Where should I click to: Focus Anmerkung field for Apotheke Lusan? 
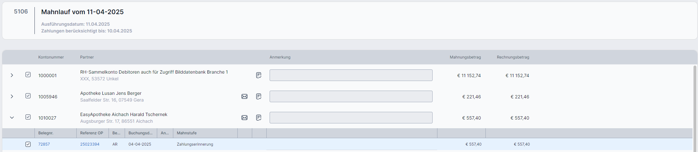tap(351, 96)
